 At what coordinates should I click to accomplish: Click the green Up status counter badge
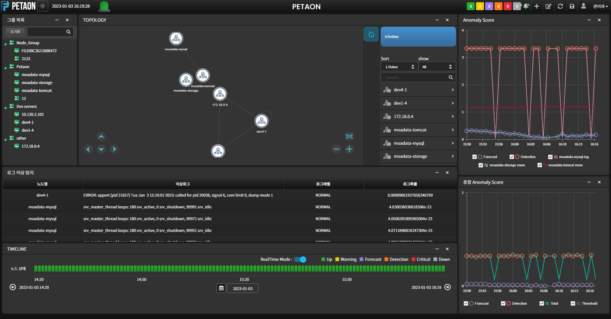(x=471, y=6)
